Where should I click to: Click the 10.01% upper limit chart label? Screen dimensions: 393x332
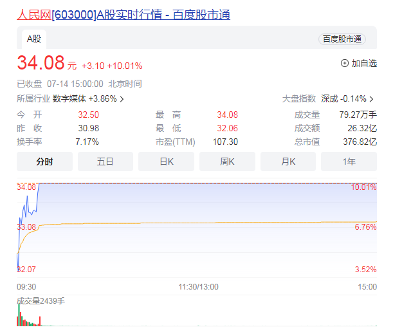363,187
